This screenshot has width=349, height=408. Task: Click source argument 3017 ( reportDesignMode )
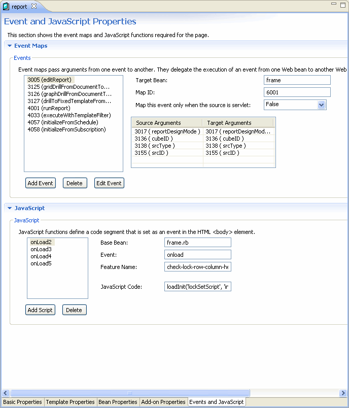167,131
